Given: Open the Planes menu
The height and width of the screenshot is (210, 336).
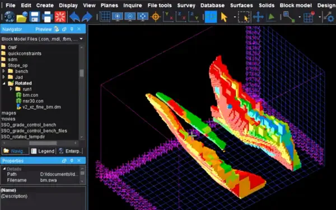Looking at the screenshot, I should [x=109, y=6].
